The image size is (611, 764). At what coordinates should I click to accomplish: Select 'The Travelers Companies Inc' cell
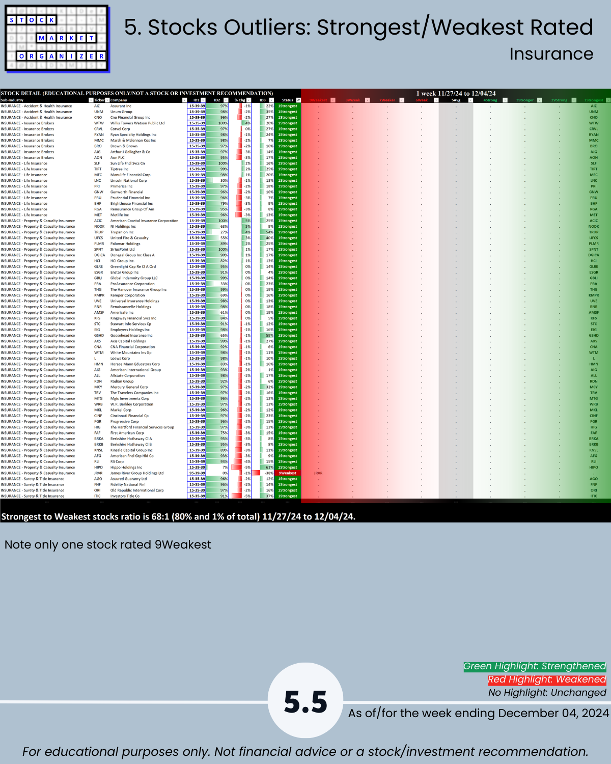[x=134, y=393]
